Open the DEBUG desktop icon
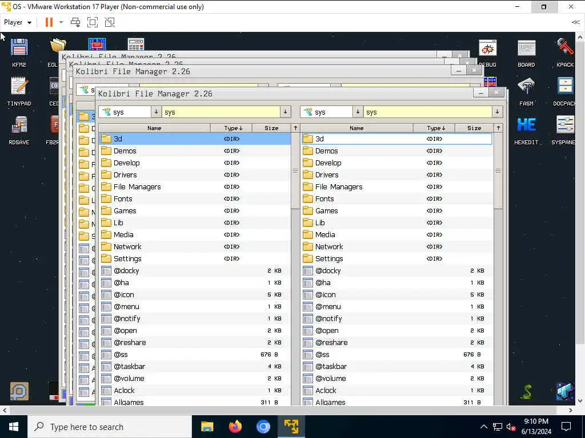Screen dimensions: 585x438 point(488,52)
